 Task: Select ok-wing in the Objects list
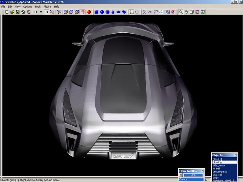point(217,162)
